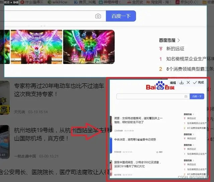Open the subway train thumbnail beside 杭州地铁 article
Viewport: 214px width, 182px height.
click(5, 142)
